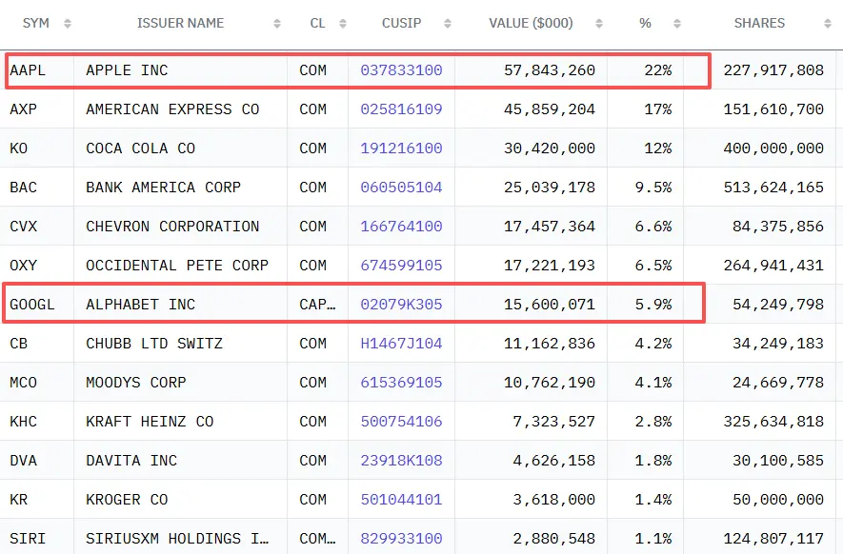
Task: Click the CHUBB LTD SWITZ issuer name
Action: [x=154, y=344]
